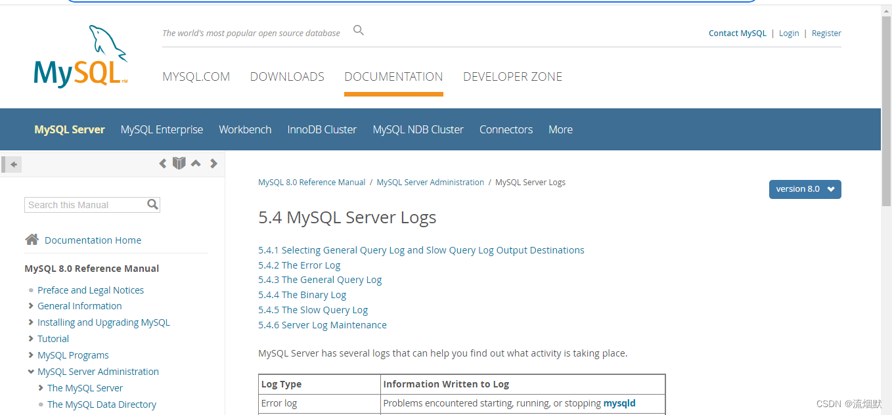The image size is (892, 415).
Task: Expand the Tutorial tree node
Action: pos(31,339)
